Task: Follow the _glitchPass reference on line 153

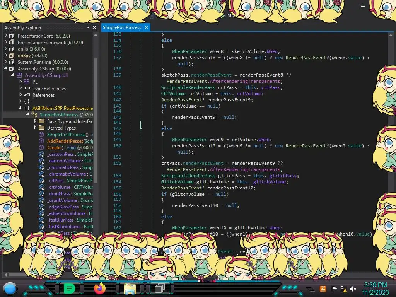Action: coord(282,176)
